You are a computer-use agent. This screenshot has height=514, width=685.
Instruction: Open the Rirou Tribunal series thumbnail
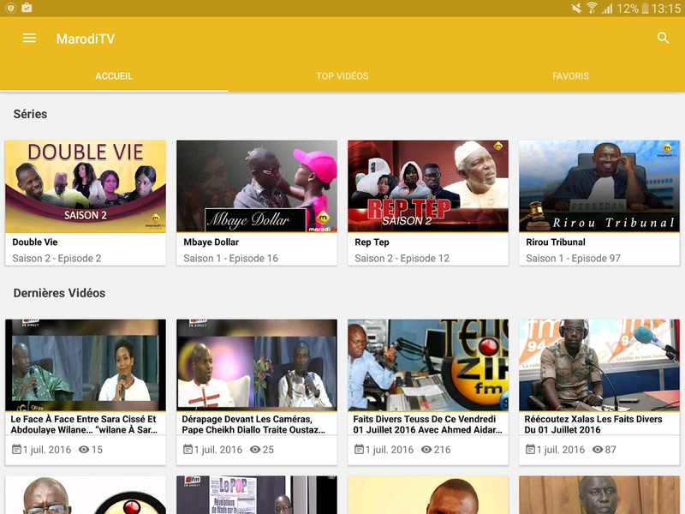599,186
